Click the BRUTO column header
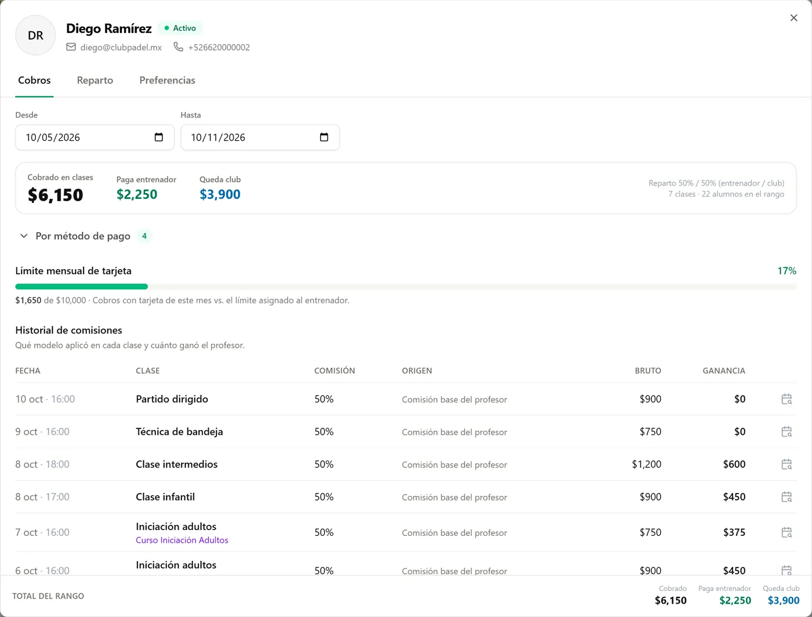This screenshot has height=617, width=812. tap(648, 371)
